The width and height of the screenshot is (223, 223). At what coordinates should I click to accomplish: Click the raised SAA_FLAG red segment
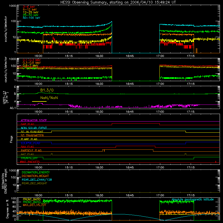click(135, 146)
